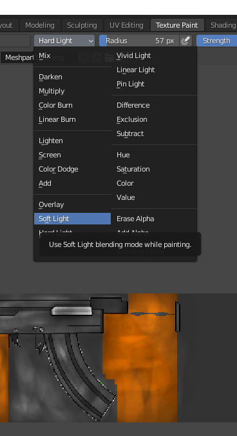This screenshot has height=436, width=237.
Task: Pick Color blend mode entry
Action: click(x=154, y=183)
